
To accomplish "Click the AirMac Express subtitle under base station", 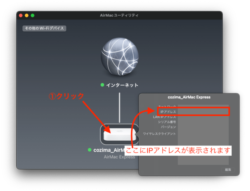I will [x=120, y=157].
